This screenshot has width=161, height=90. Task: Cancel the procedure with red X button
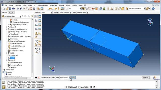coord(39,77)
